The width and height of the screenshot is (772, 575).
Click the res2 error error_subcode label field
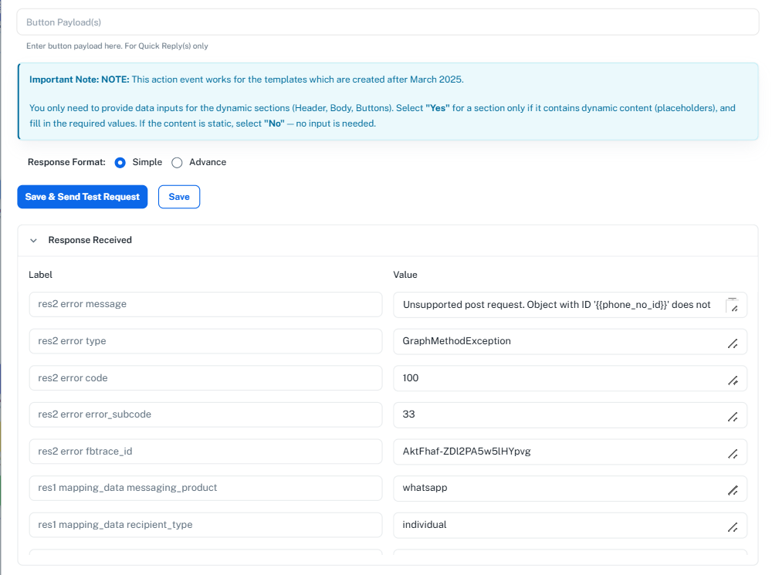click(x=205, y=414)
